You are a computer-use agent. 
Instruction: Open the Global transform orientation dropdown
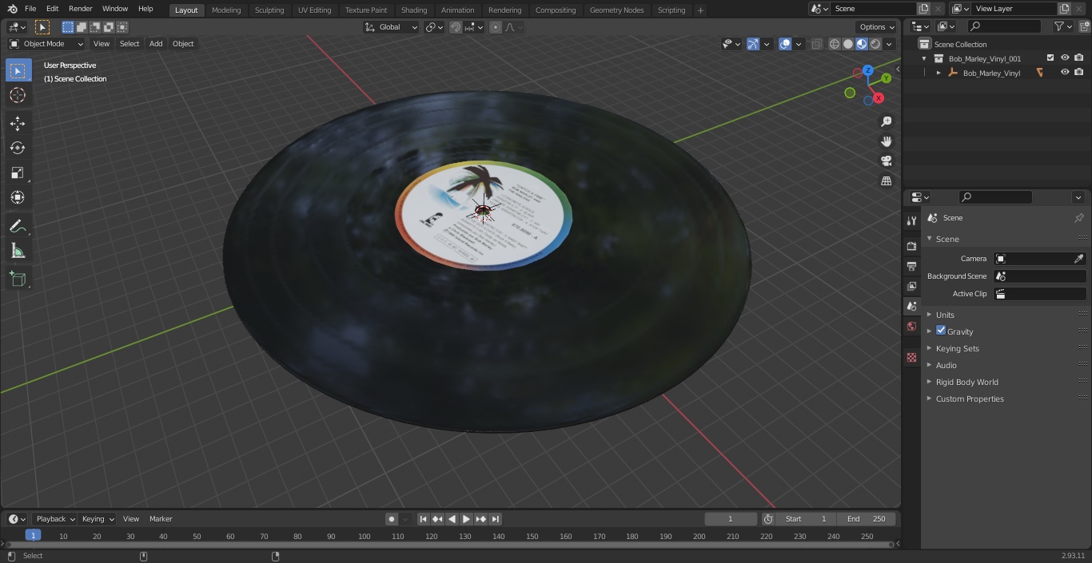point(392,27)
